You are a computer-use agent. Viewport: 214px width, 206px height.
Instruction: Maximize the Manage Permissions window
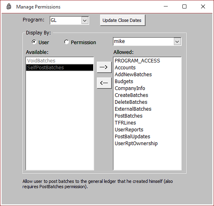(184, 6)
